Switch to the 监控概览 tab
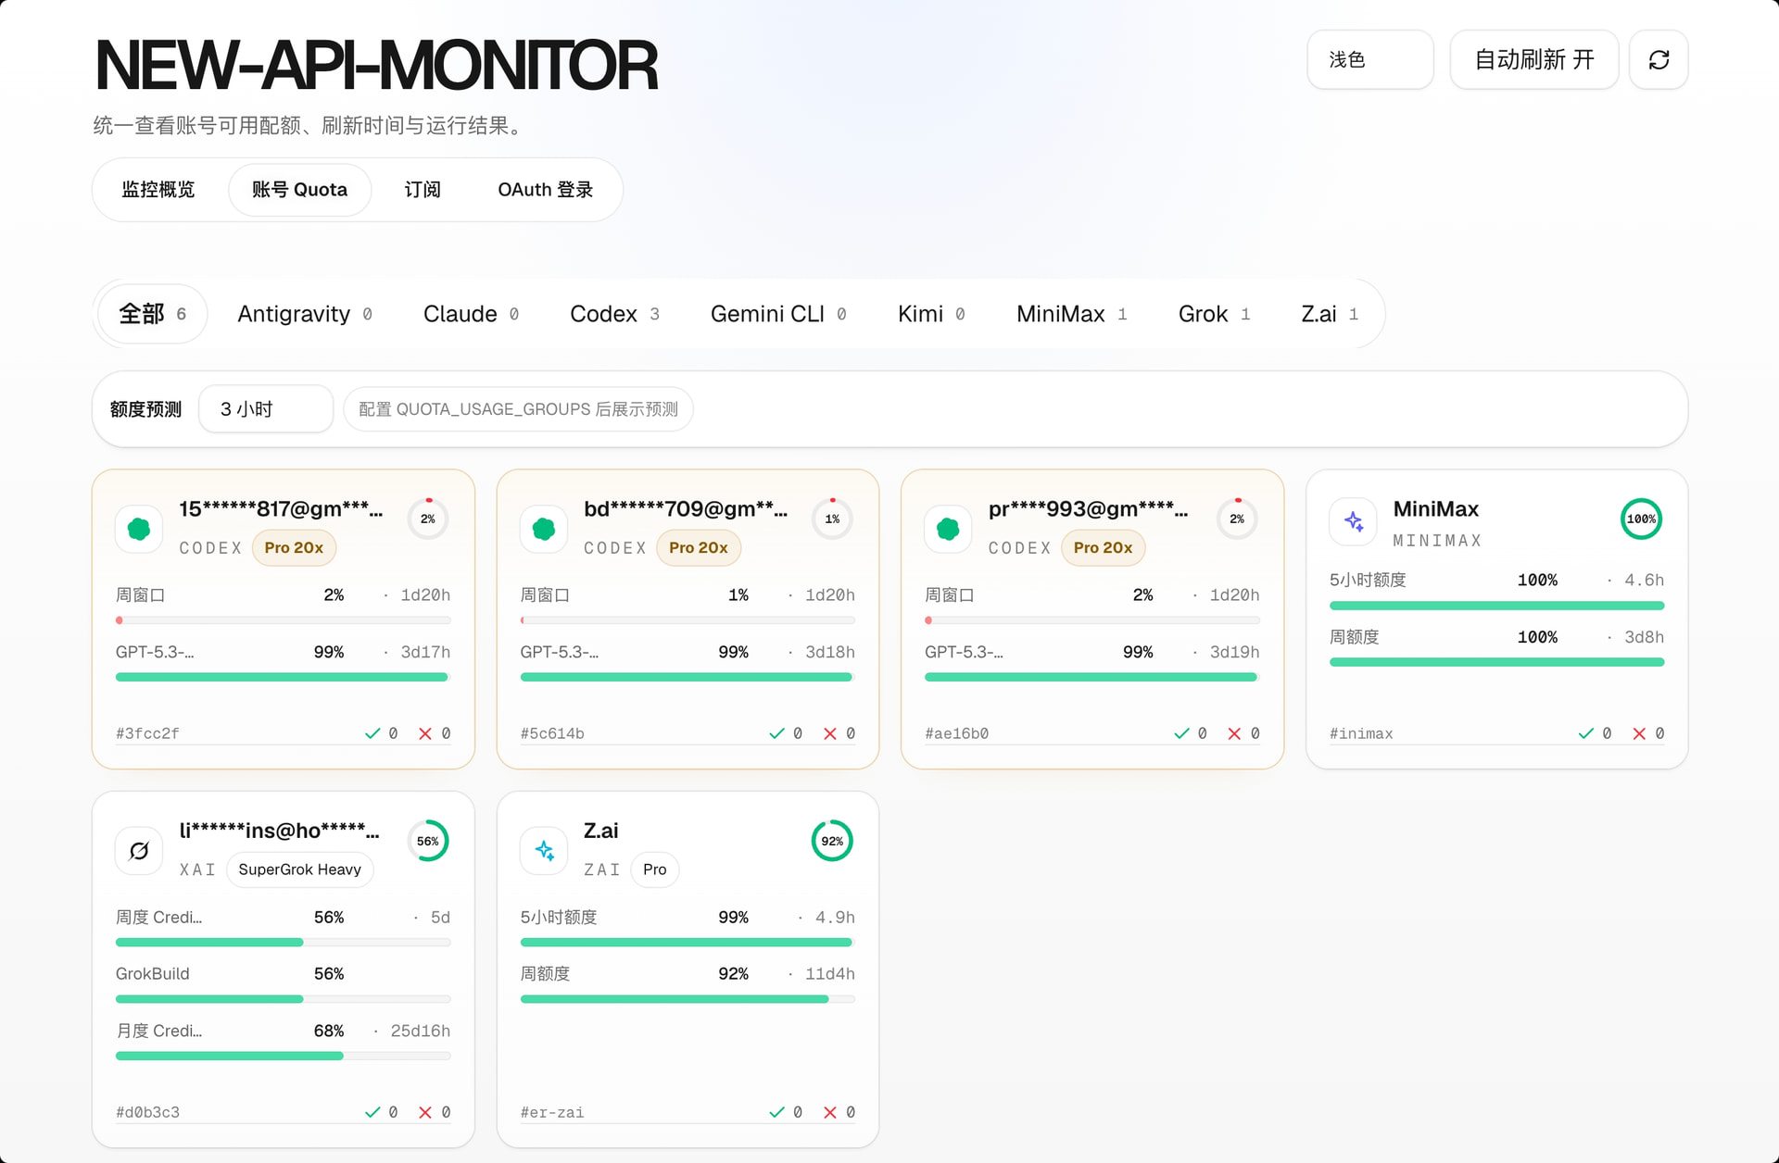 158,190
